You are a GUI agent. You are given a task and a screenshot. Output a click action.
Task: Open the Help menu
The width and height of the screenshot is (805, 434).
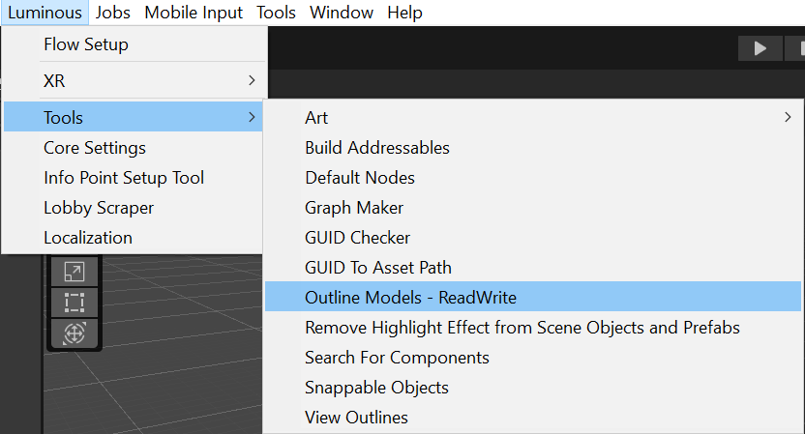[x=404, y=13]
